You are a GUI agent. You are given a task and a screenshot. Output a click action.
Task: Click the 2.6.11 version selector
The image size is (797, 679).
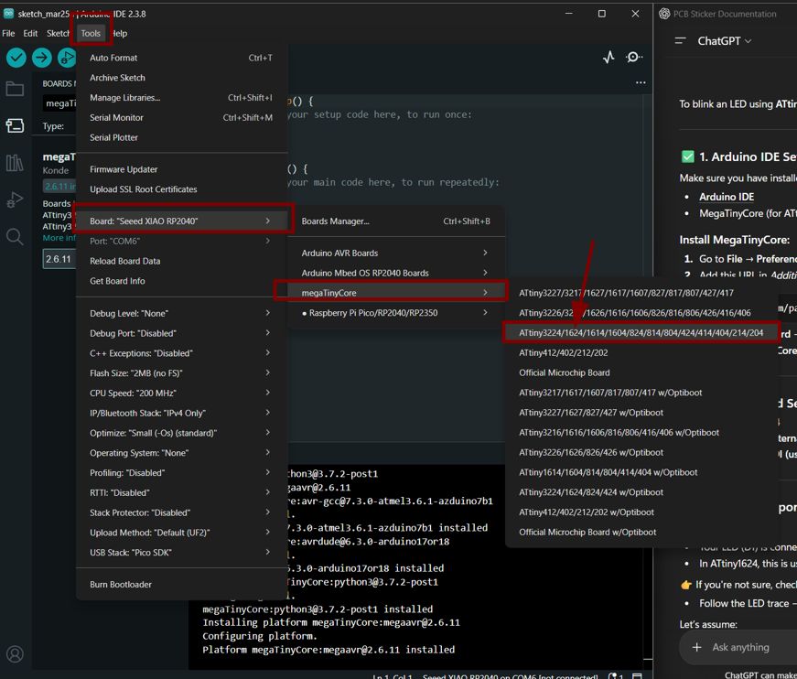click(x=59, y=259)
